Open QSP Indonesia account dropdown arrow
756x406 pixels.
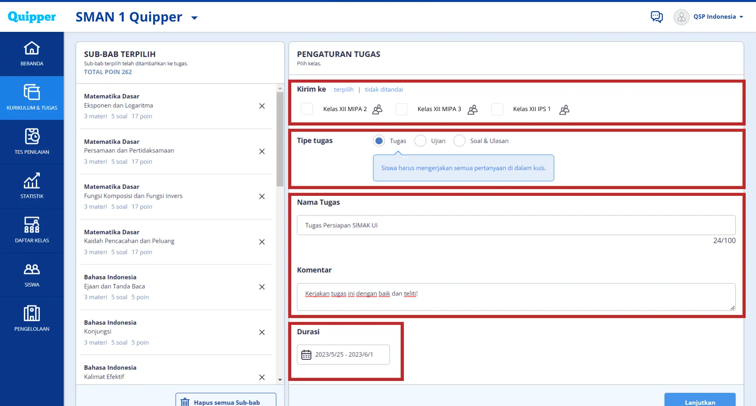(741, 17)
